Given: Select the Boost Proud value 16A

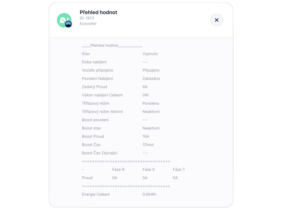Looking at the screenshot, I should coord(146,136).
